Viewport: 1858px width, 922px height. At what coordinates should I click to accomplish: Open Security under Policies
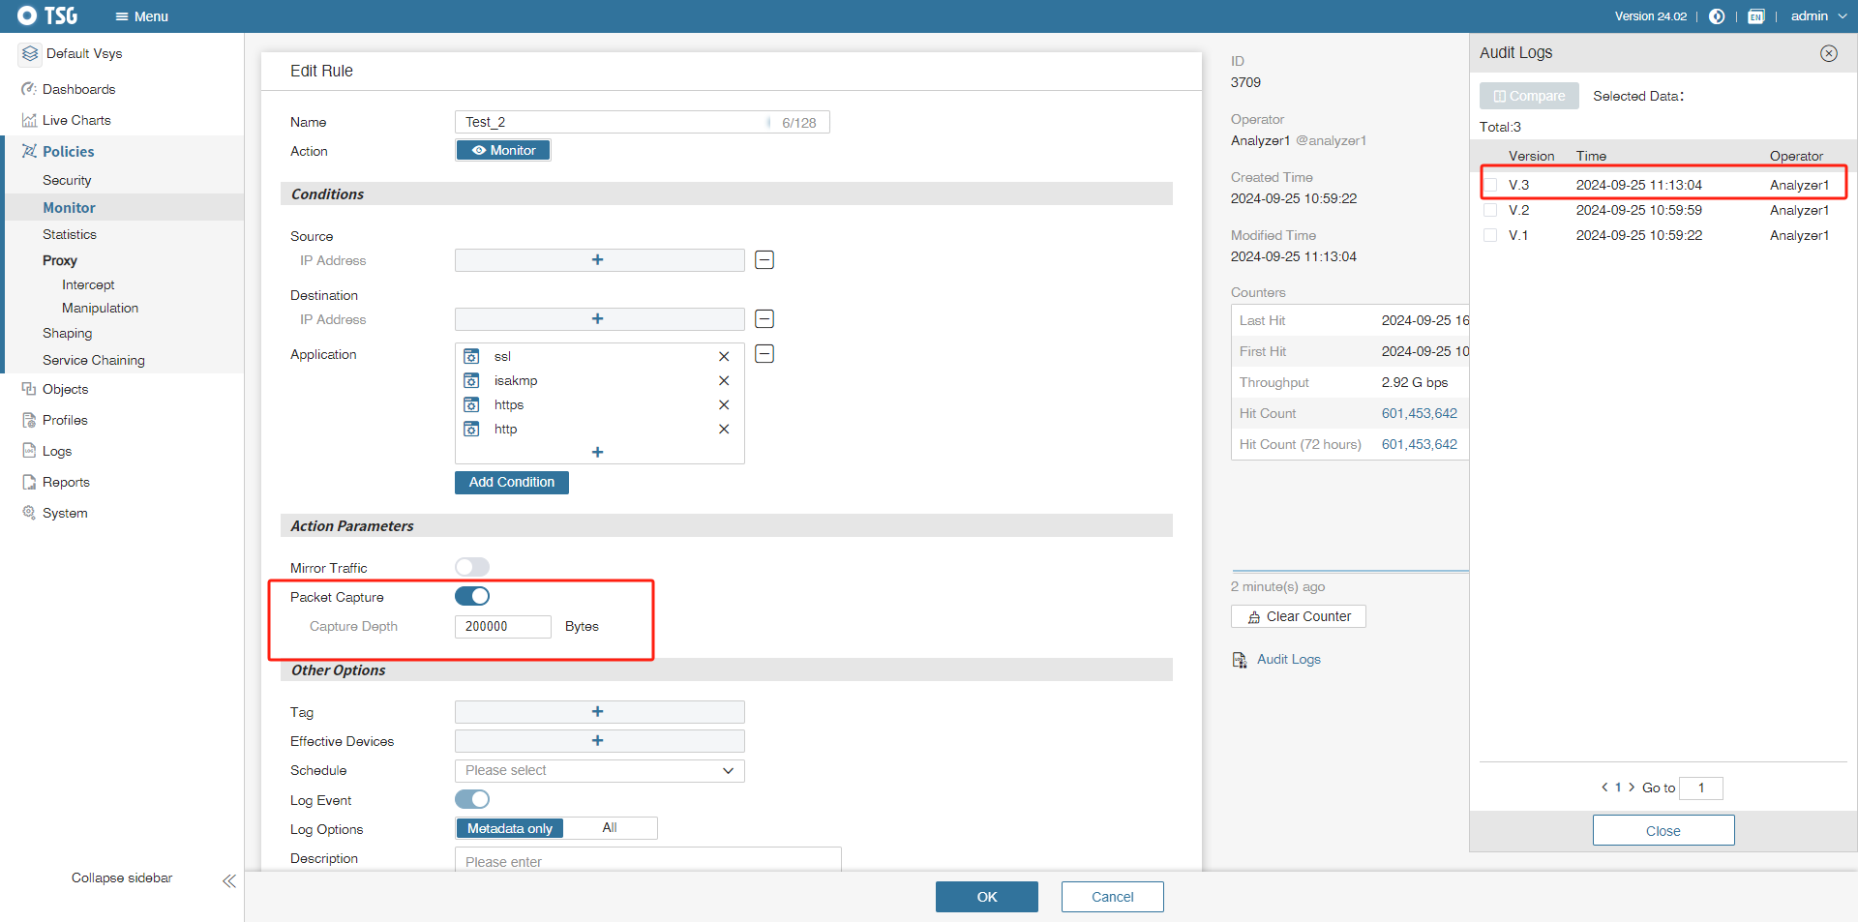67,181
